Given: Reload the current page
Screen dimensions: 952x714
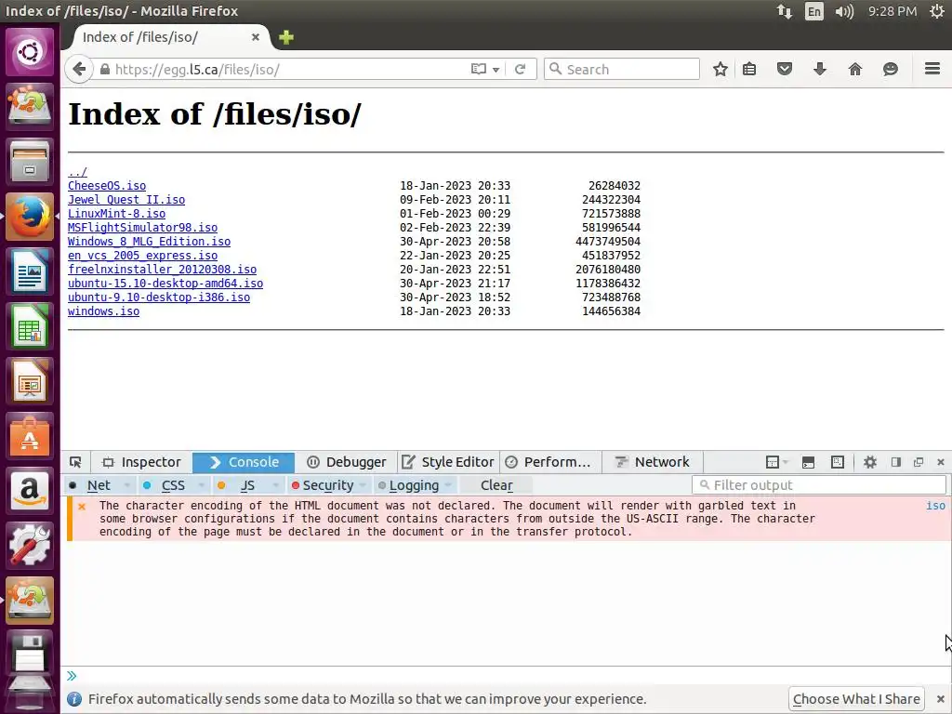Looking at the screenshot, I should [x=520, y=69].
